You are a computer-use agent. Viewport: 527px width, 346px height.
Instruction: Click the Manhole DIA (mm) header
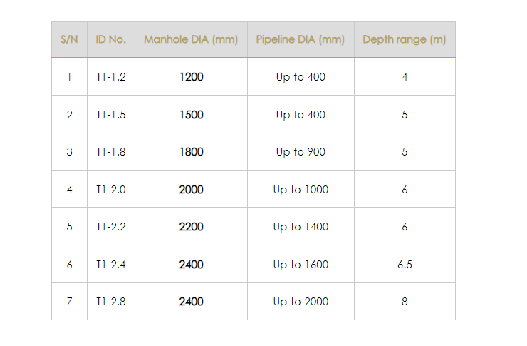click(191, 39)
